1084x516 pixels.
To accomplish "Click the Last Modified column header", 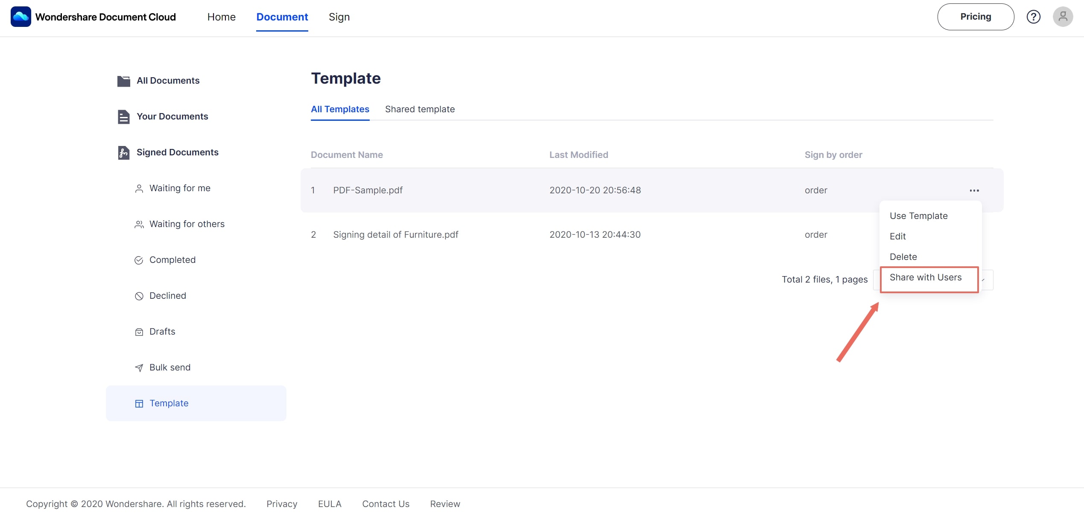I will 579,155.
